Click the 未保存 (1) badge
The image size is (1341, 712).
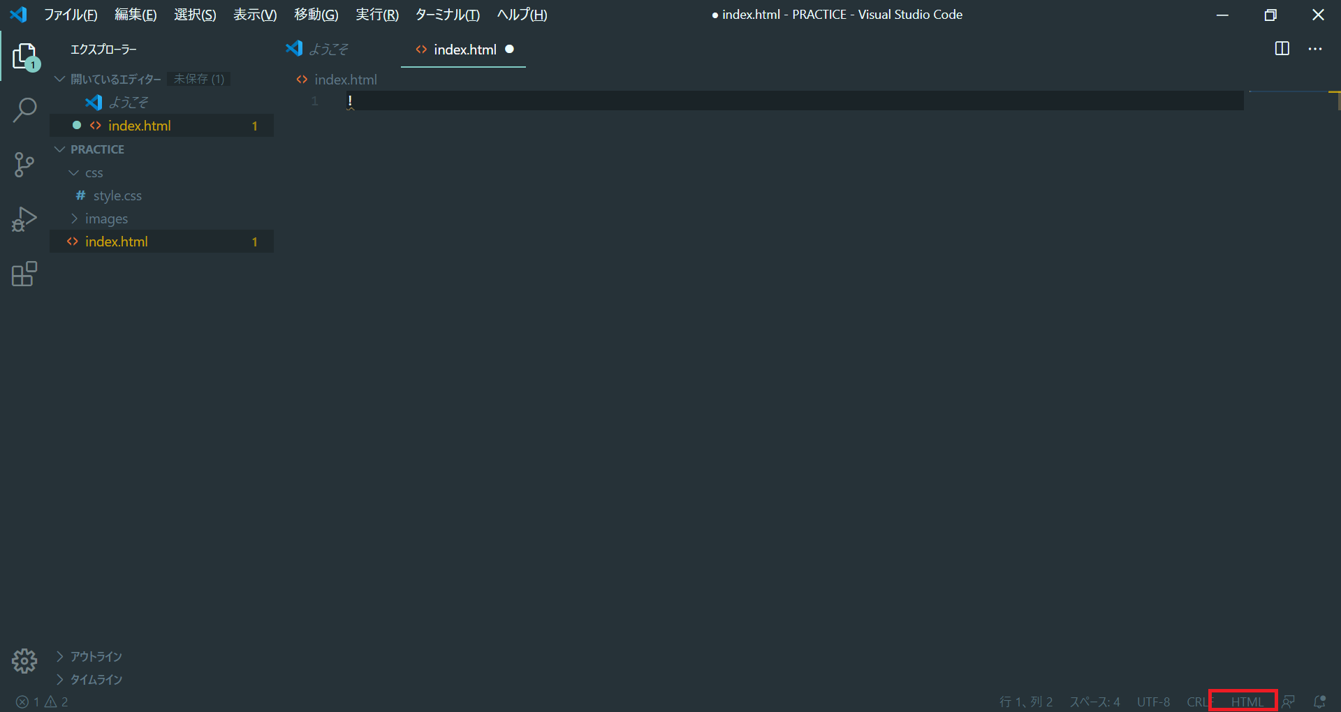[199, 79]
